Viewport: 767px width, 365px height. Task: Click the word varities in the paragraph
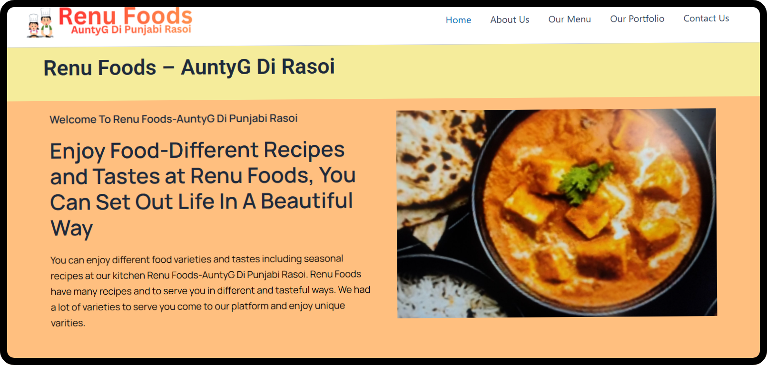[68, 323]
